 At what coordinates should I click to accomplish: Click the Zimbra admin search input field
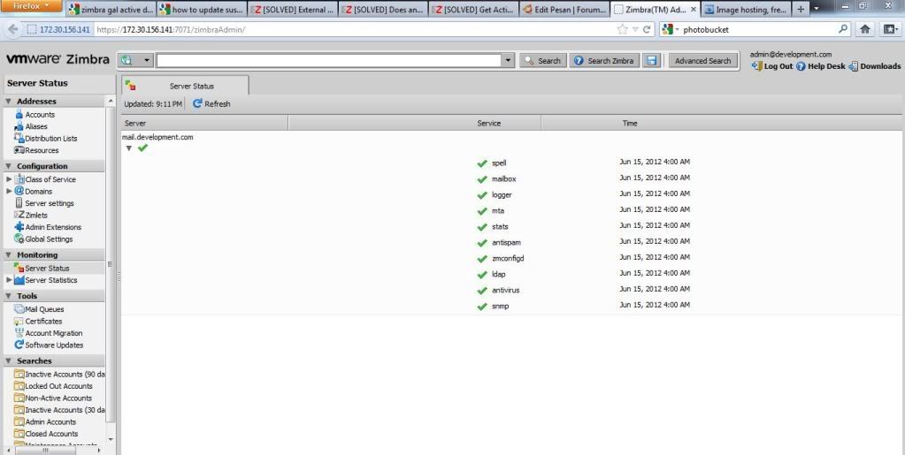tap(329, 61)
